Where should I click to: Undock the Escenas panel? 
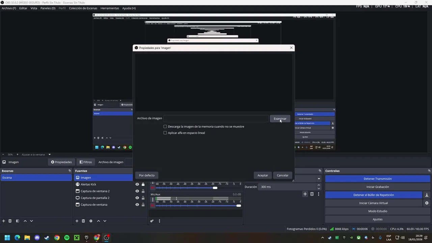[x=70, y=171]
